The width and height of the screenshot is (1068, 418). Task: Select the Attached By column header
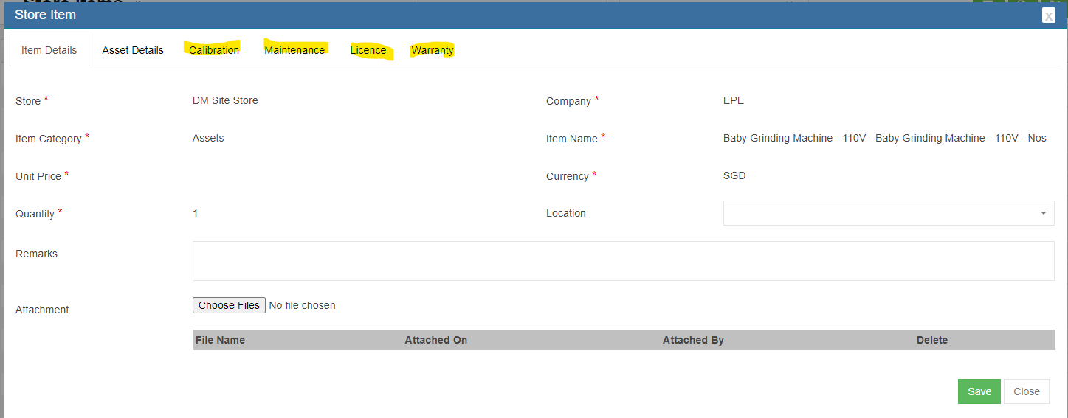[x=693, y=340]
